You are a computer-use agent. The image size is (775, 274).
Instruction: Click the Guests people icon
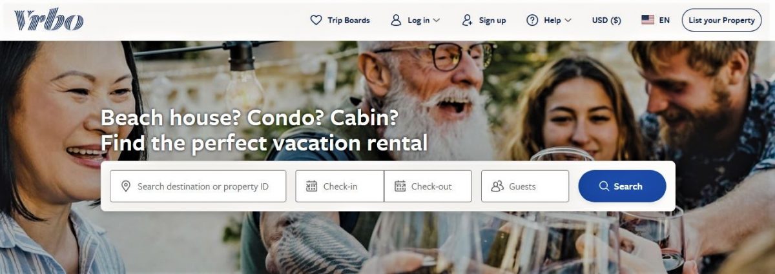tap(497, 186)
